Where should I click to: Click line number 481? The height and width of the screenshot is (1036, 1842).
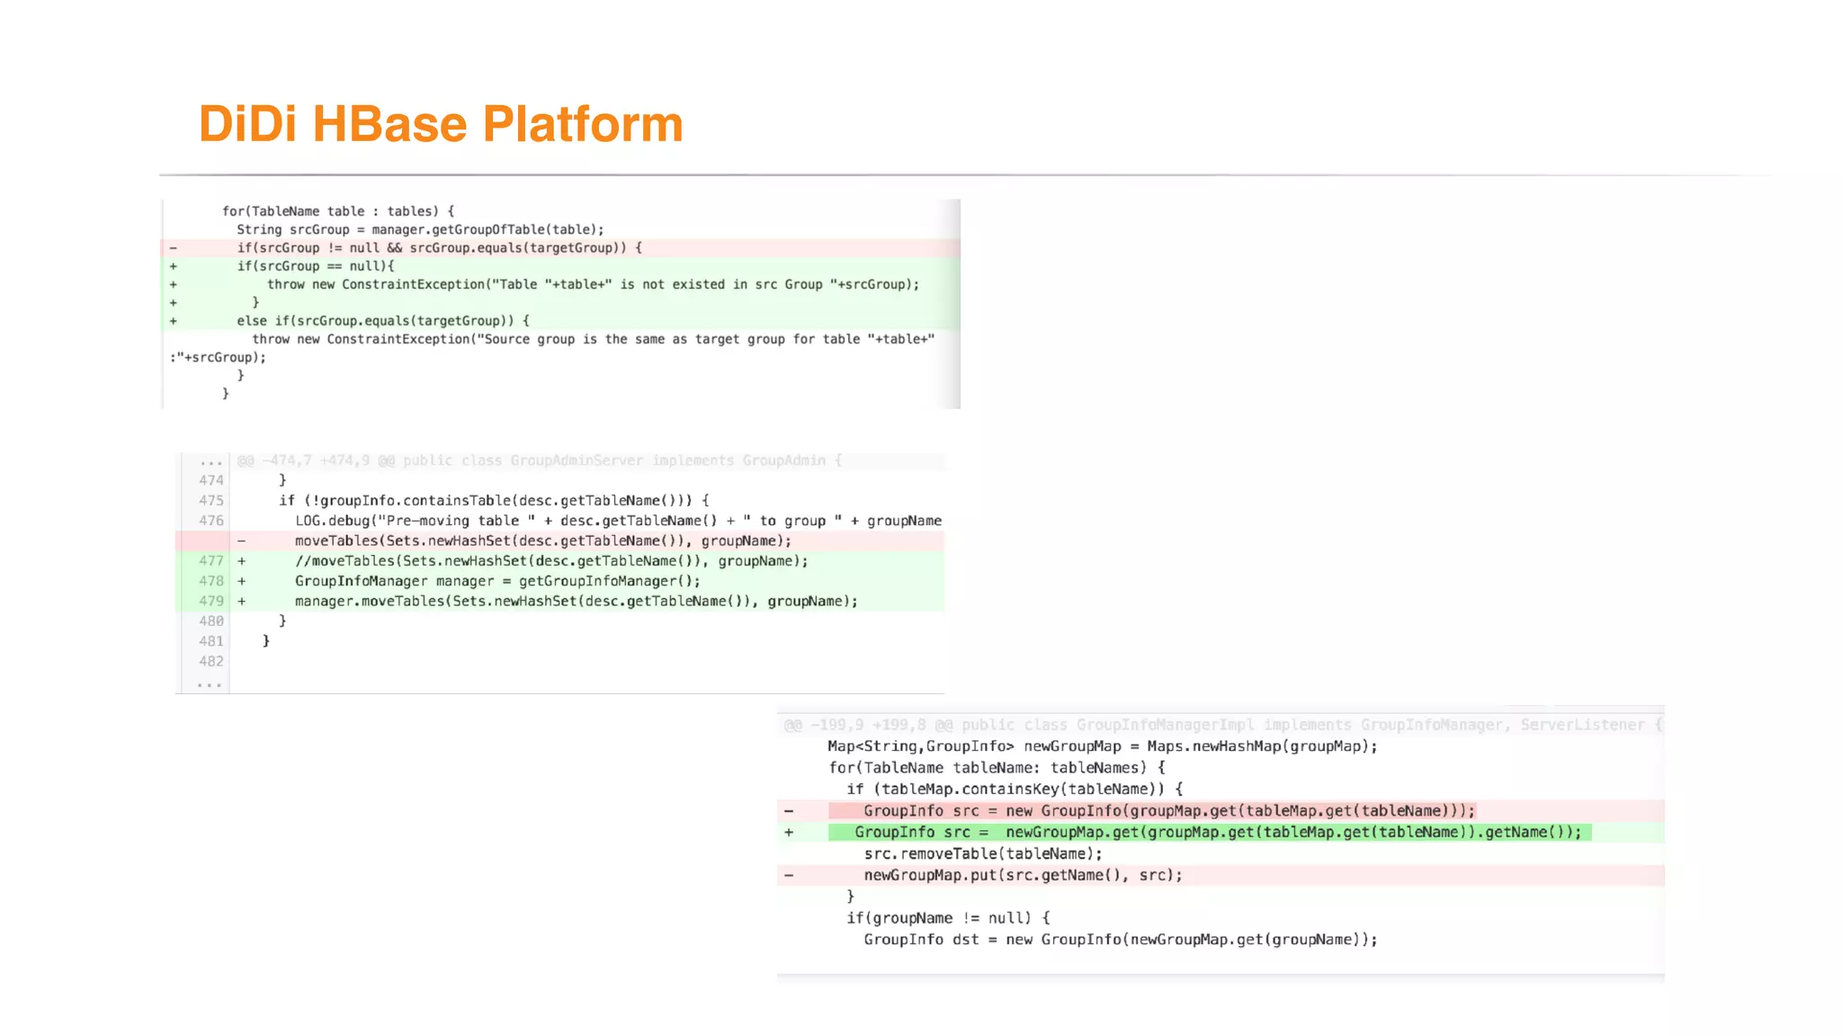(211, 641)
